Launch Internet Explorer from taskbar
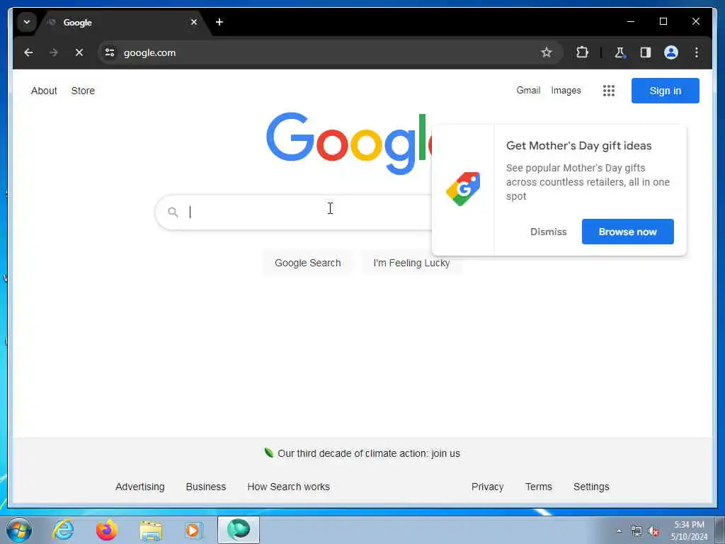This screenshot has width=725, height=544. (63, 530)
